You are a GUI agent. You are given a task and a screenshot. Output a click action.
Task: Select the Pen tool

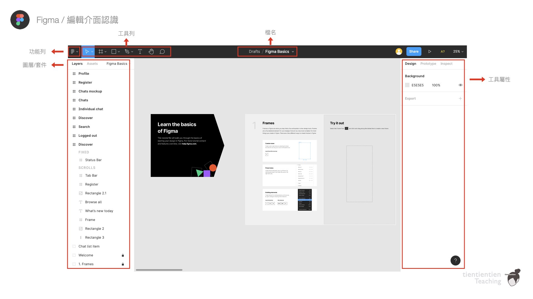tap(127, 51)
